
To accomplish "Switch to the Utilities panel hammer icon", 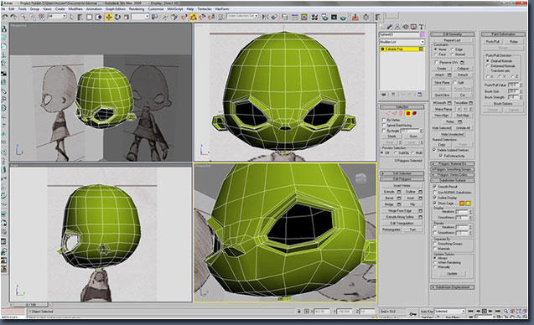I will pyautogui.click(x=422, y=27).
